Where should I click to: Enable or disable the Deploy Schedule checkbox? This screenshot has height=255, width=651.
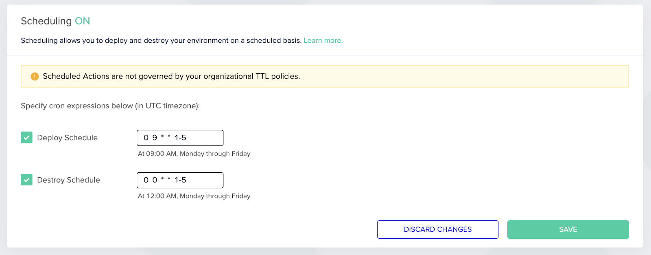click(x=26, y=138)
